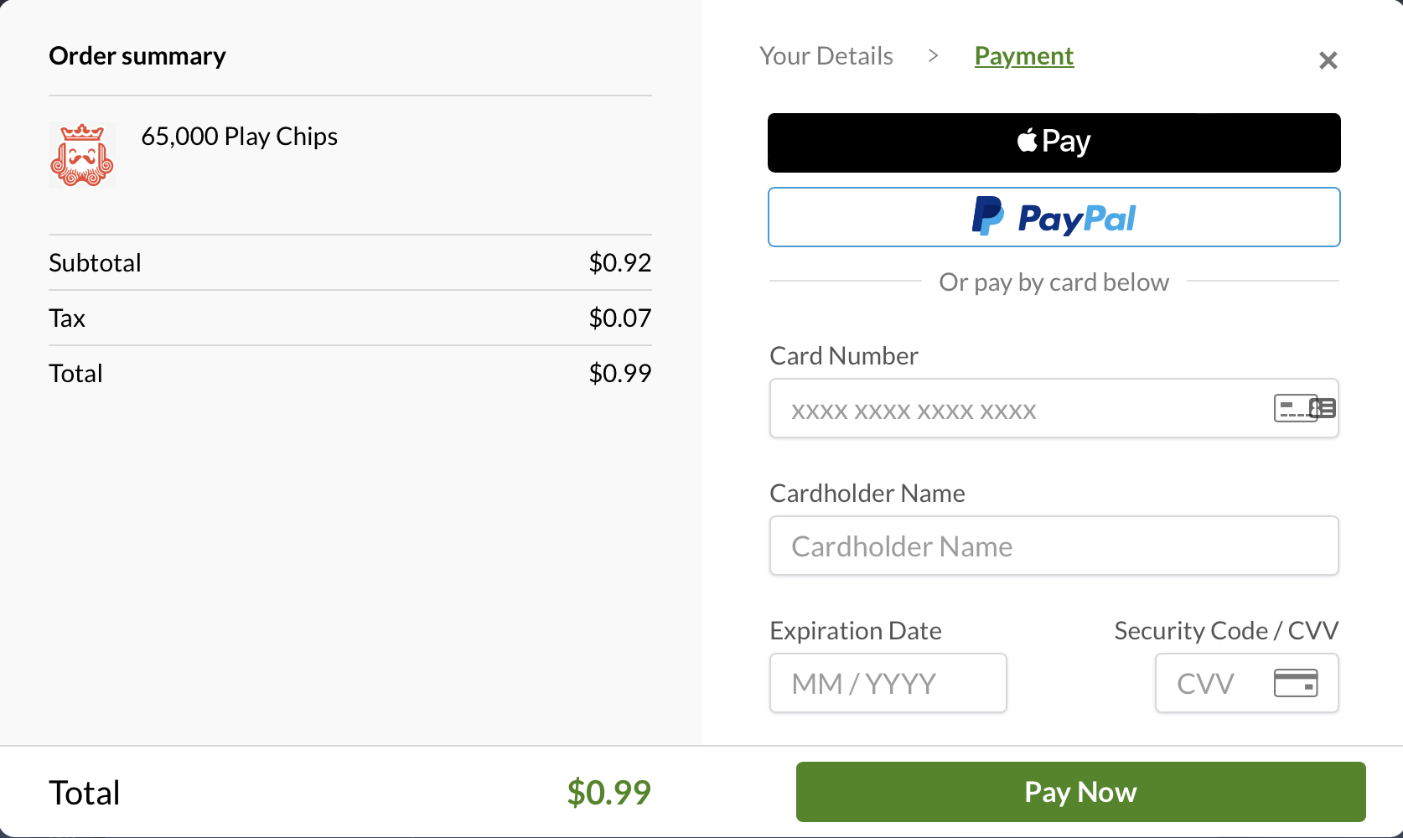1403x838 pixels.
Task: Select the Payment step tab
Action: 1023,55
